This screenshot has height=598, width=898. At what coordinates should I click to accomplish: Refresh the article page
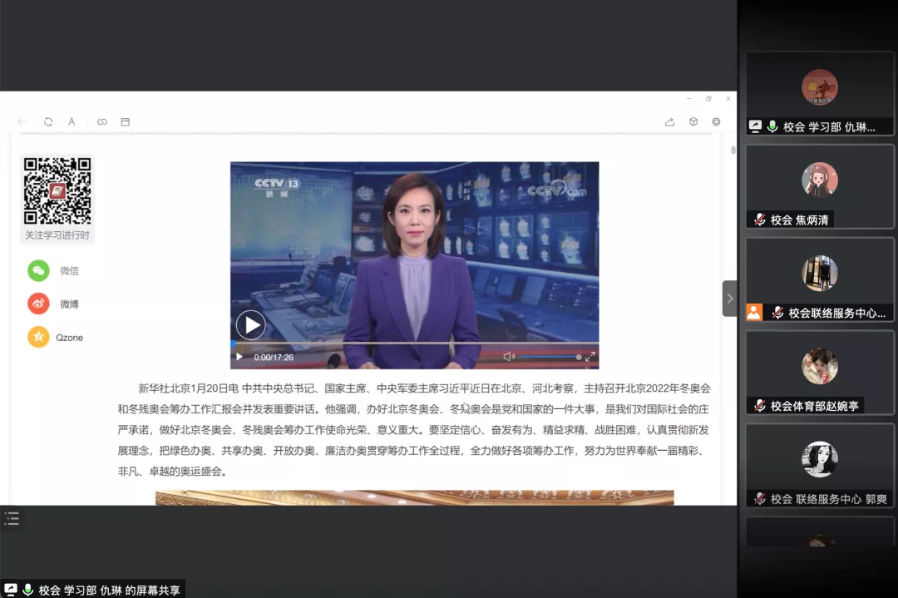(48, 121)
